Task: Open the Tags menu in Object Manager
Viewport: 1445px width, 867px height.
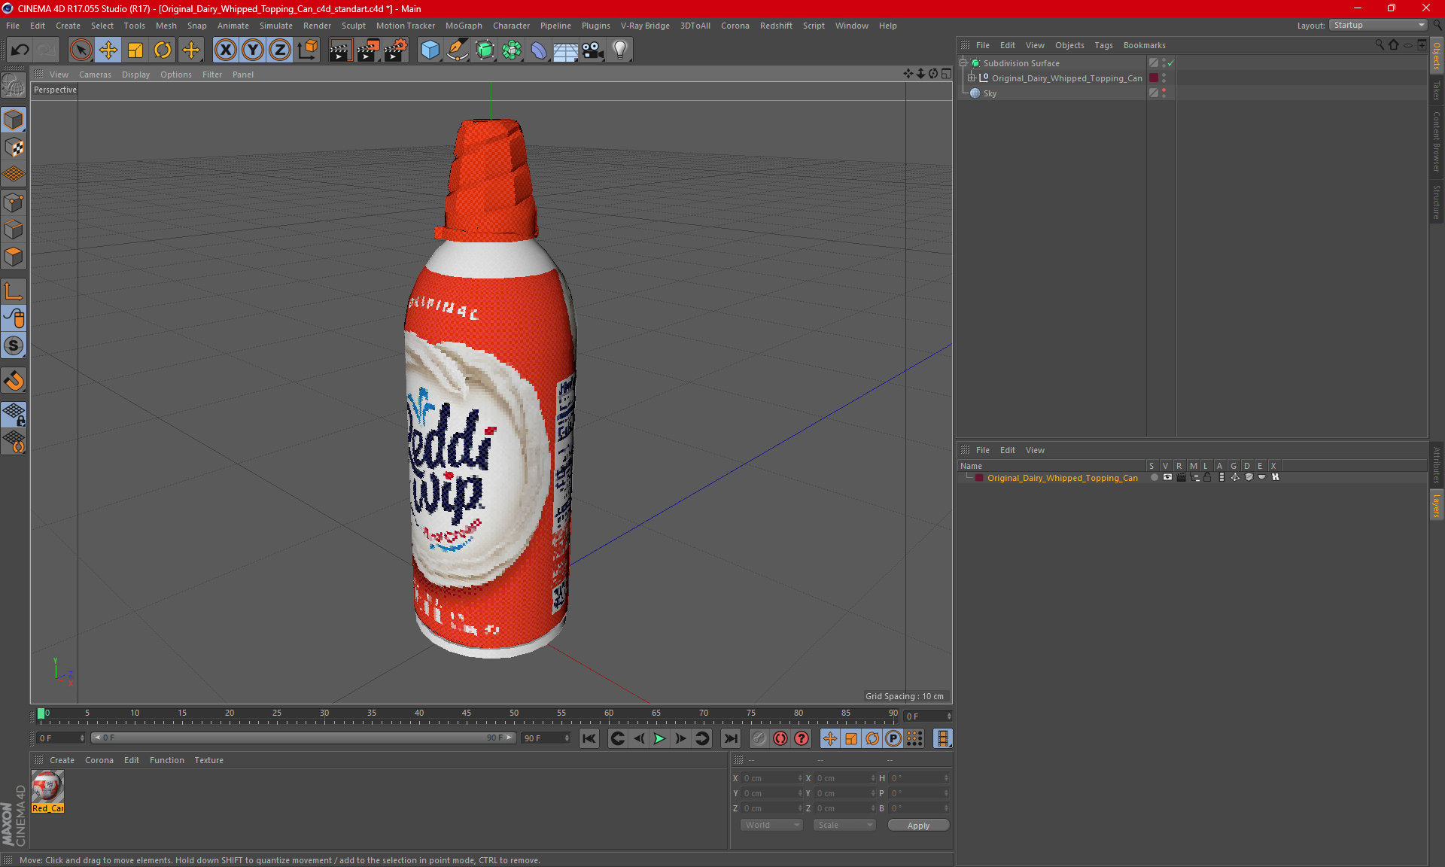Action: click(1103, 45)
